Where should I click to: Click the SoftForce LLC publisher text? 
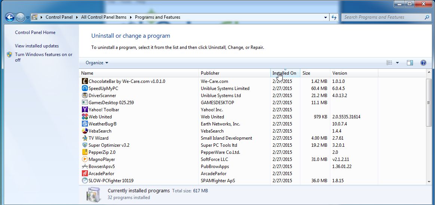(214, 159)
